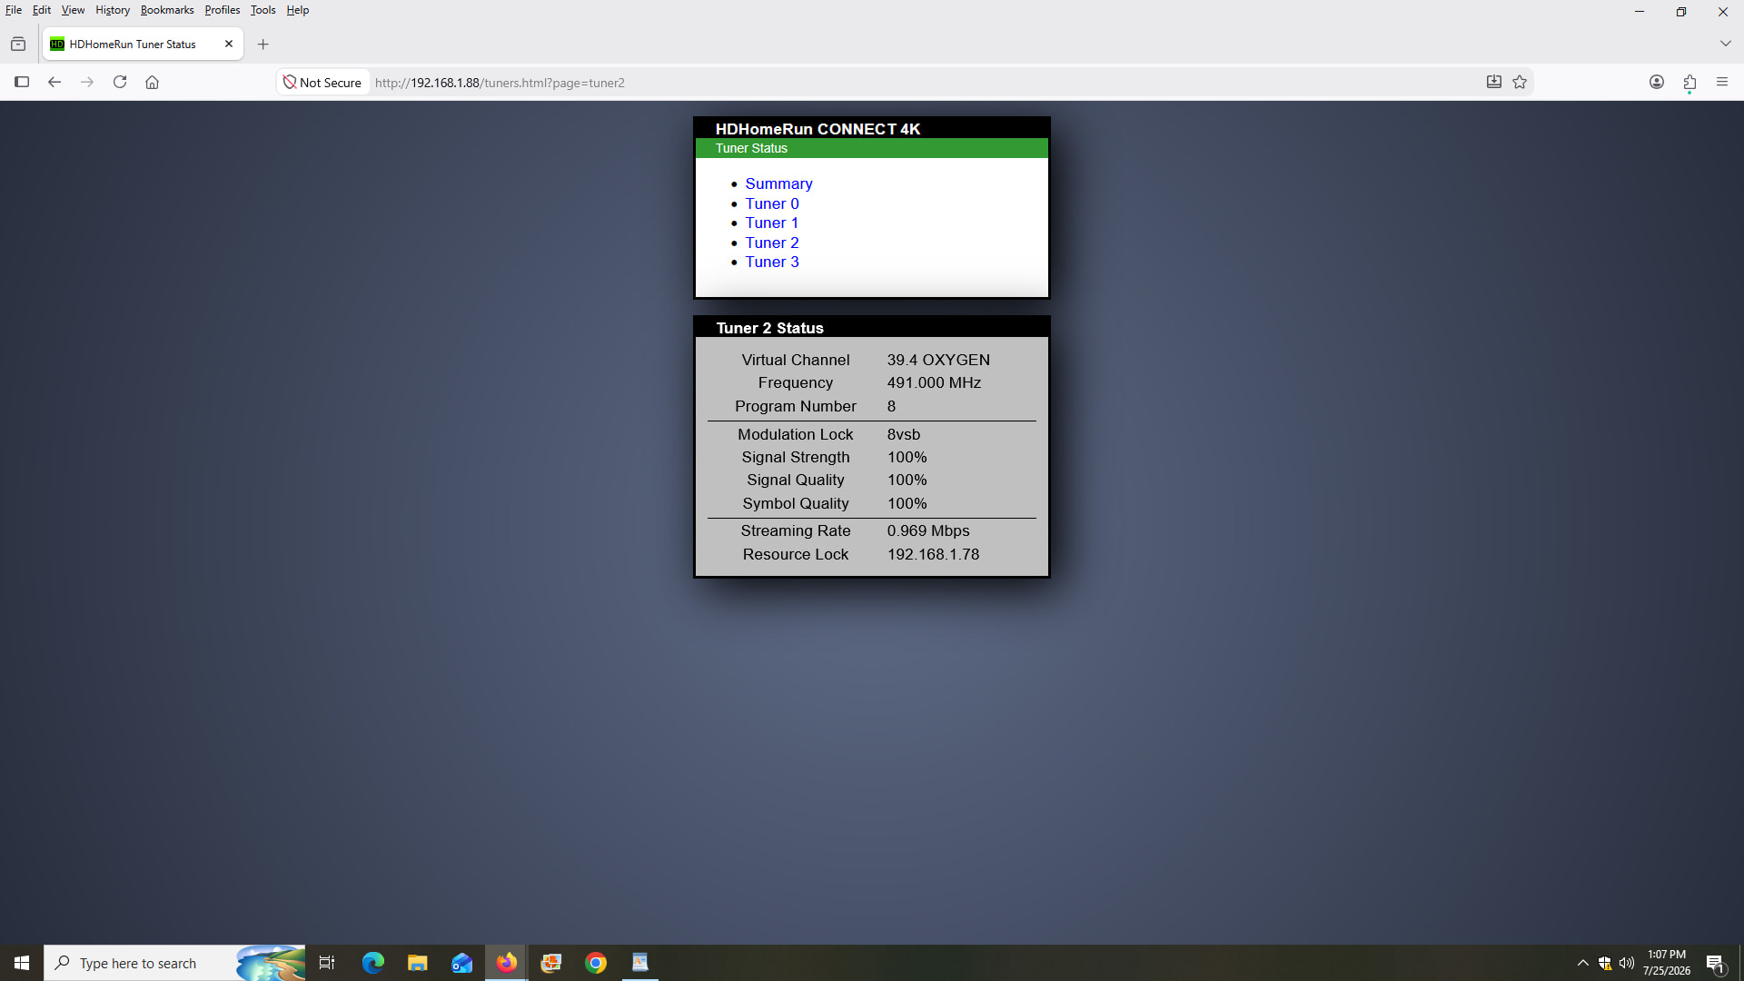Click the 491.000 MHz frequency value
This screenshot has height=981, width=1744.
pyautogui.click(x=934, y=382)
